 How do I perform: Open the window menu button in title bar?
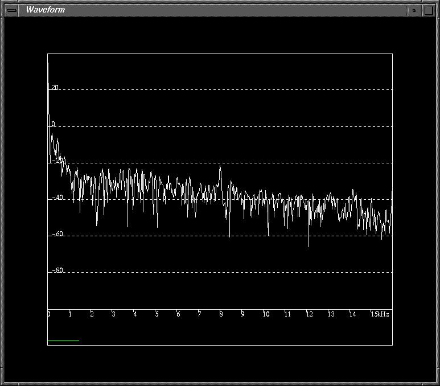[x=11, y=10]
